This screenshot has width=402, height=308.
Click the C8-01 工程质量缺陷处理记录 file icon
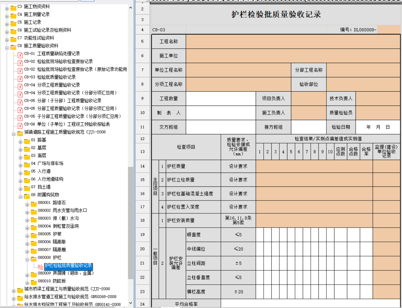pyautogui.click(x=20, y=55)
